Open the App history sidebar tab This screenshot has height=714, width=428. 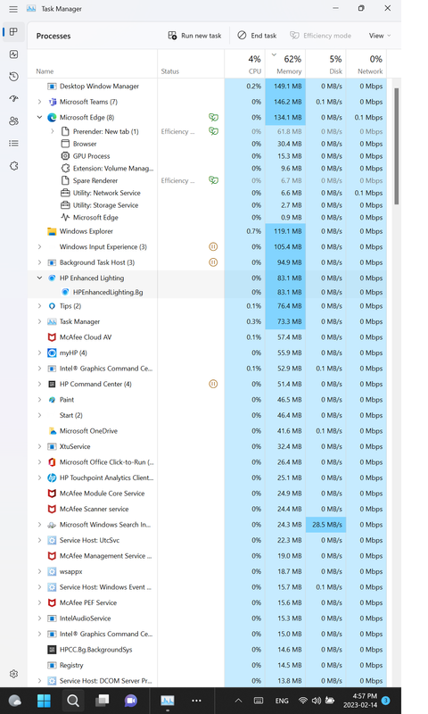point(13,77)
